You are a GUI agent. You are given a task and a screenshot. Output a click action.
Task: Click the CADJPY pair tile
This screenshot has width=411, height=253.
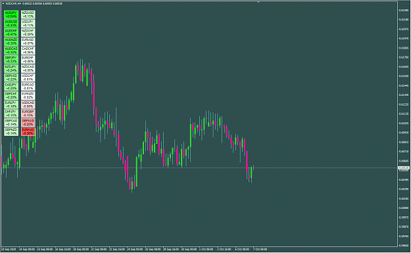[x=11, y=87]
